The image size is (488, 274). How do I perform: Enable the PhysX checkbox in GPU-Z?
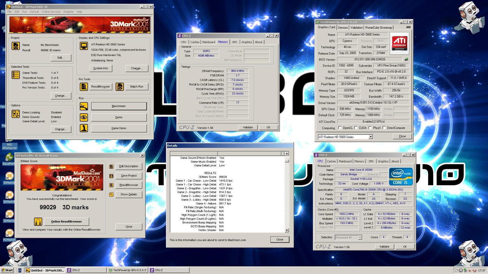370,128
